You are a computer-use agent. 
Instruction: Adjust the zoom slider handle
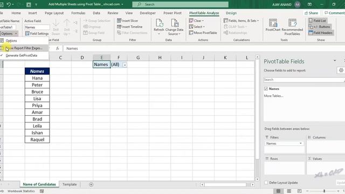coord(324,191)
